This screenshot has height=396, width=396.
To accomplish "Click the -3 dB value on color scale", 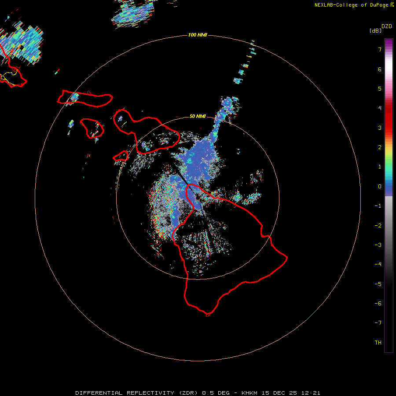I will click(x=378, y=245).
